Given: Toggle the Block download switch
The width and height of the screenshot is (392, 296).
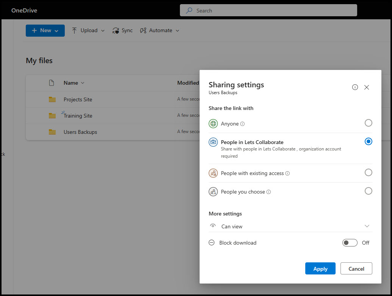Looking at the screenshot, I should [350, 243].
